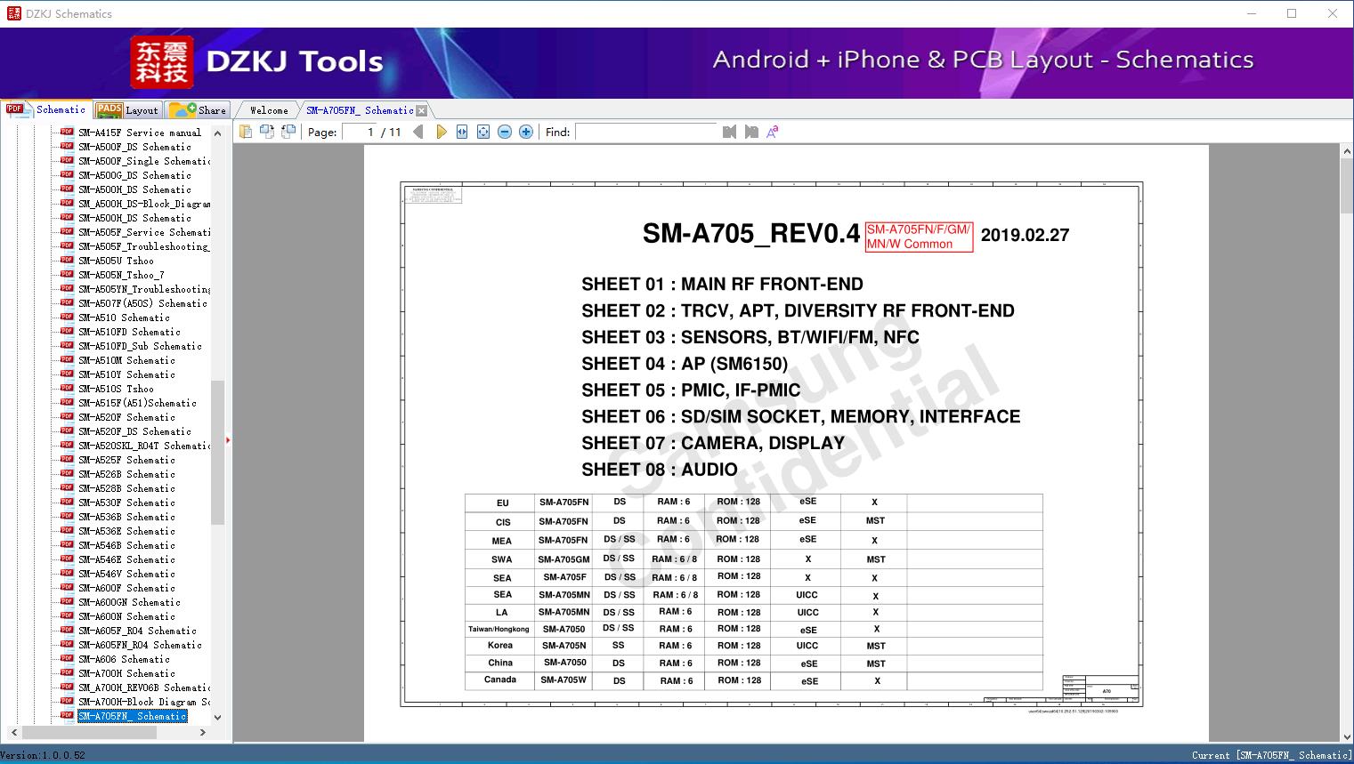Screen dimensions: 1354x764
Task: Switch to the PADS Layout tab
Action: (127, 110)
